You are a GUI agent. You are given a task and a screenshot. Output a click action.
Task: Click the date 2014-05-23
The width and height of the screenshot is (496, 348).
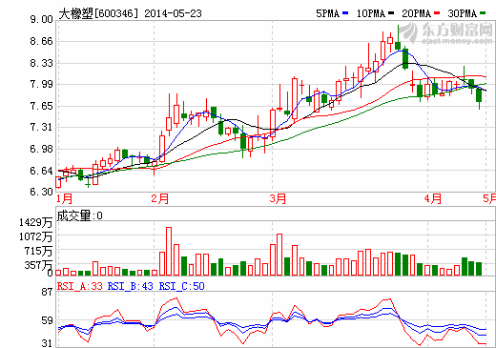pos(173,13)
